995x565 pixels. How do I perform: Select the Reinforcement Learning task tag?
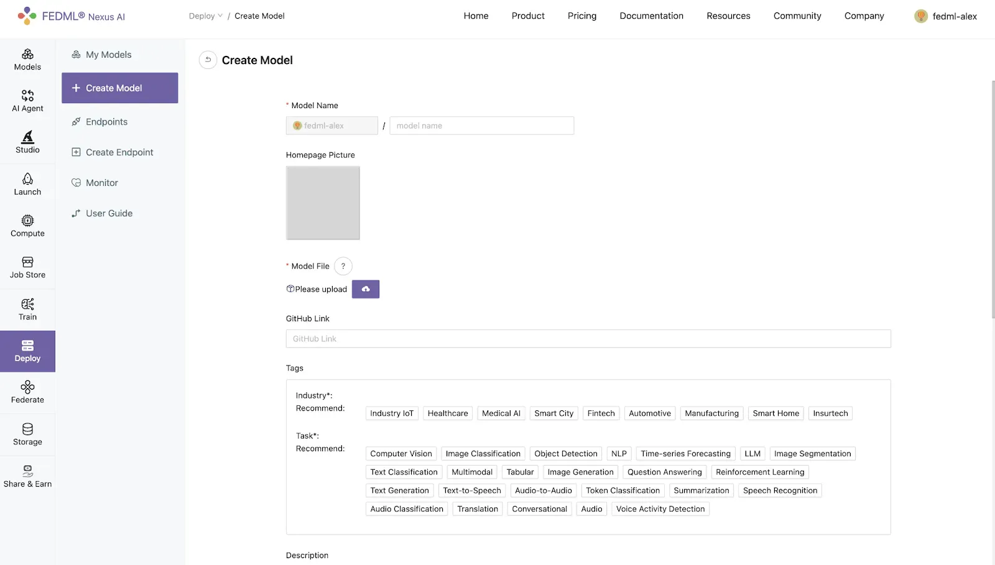[760, 472]
